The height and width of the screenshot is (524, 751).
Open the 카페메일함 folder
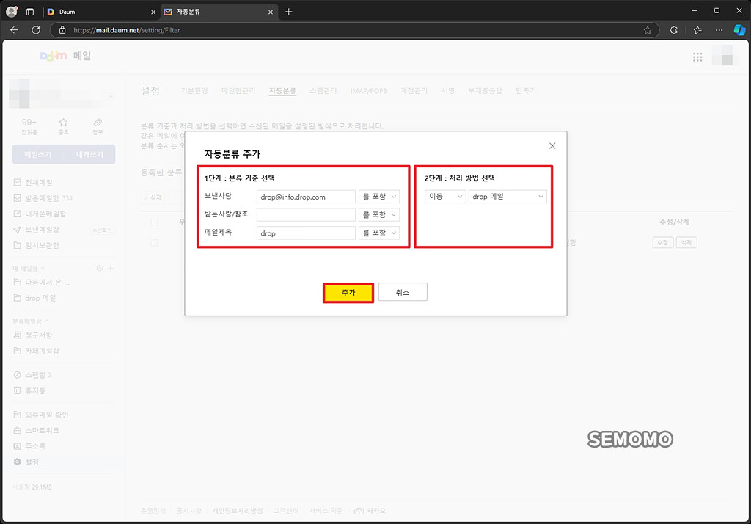point(37,351)
